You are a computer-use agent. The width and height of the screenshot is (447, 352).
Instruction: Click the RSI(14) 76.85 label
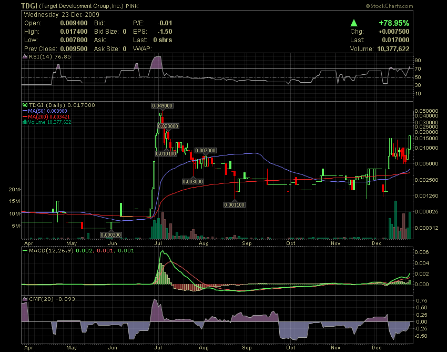(x=50, y=56)
